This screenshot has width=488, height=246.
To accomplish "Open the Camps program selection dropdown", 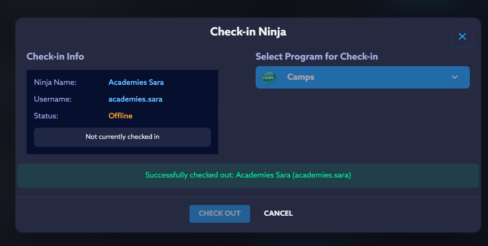I will [x=362, y=77].
